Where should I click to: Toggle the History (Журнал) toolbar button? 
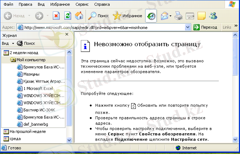point(151,16)
